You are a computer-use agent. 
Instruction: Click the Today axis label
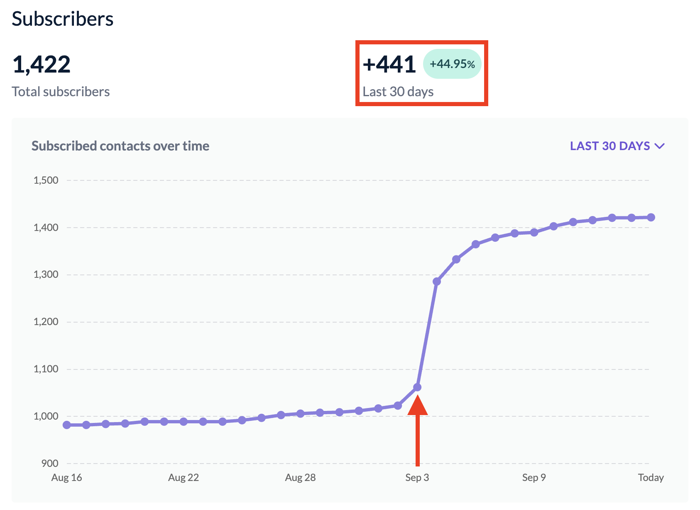point(651,477)
